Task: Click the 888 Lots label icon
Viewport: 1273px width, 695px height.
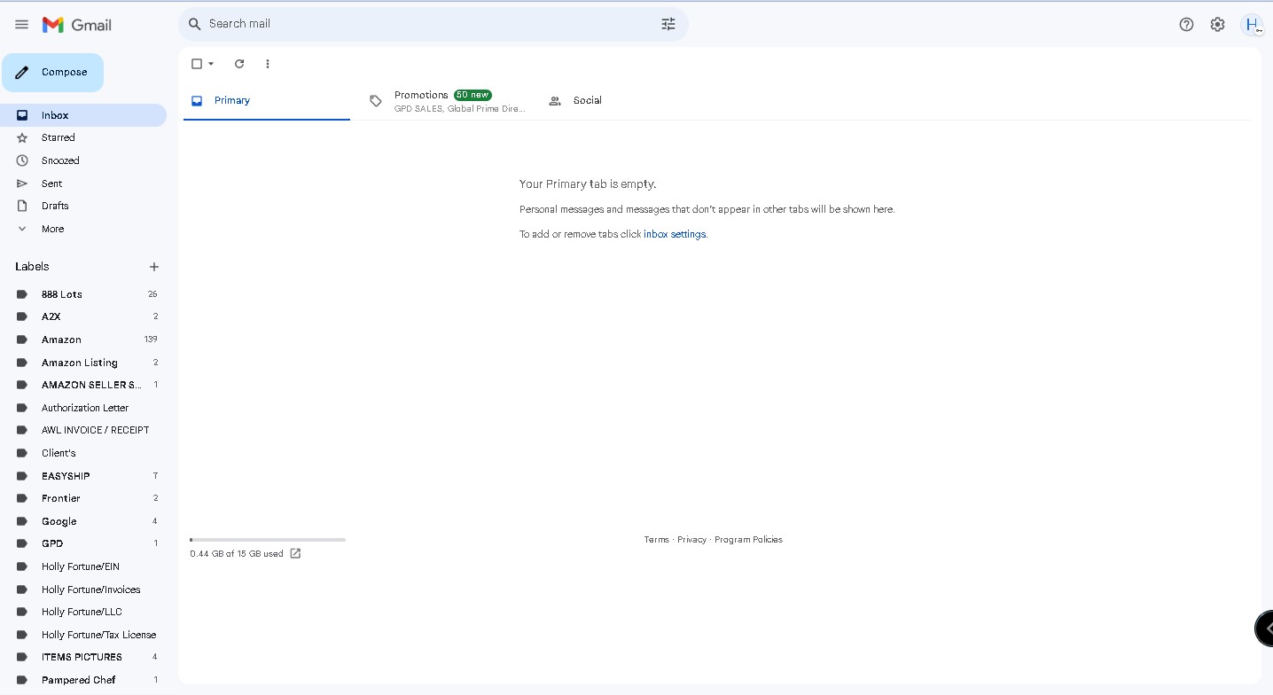Action: click(22, 294)
